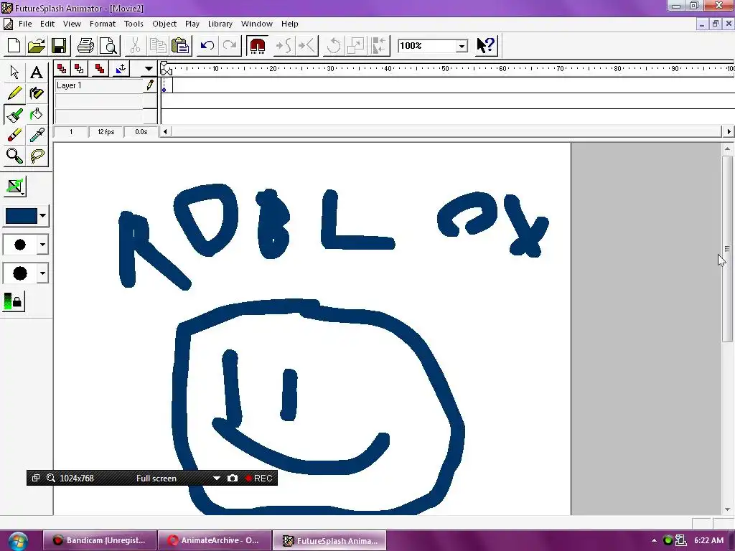Select the Arrow selection tool
This screenshot has width=735, height=551.
click(x=14, y=72)
